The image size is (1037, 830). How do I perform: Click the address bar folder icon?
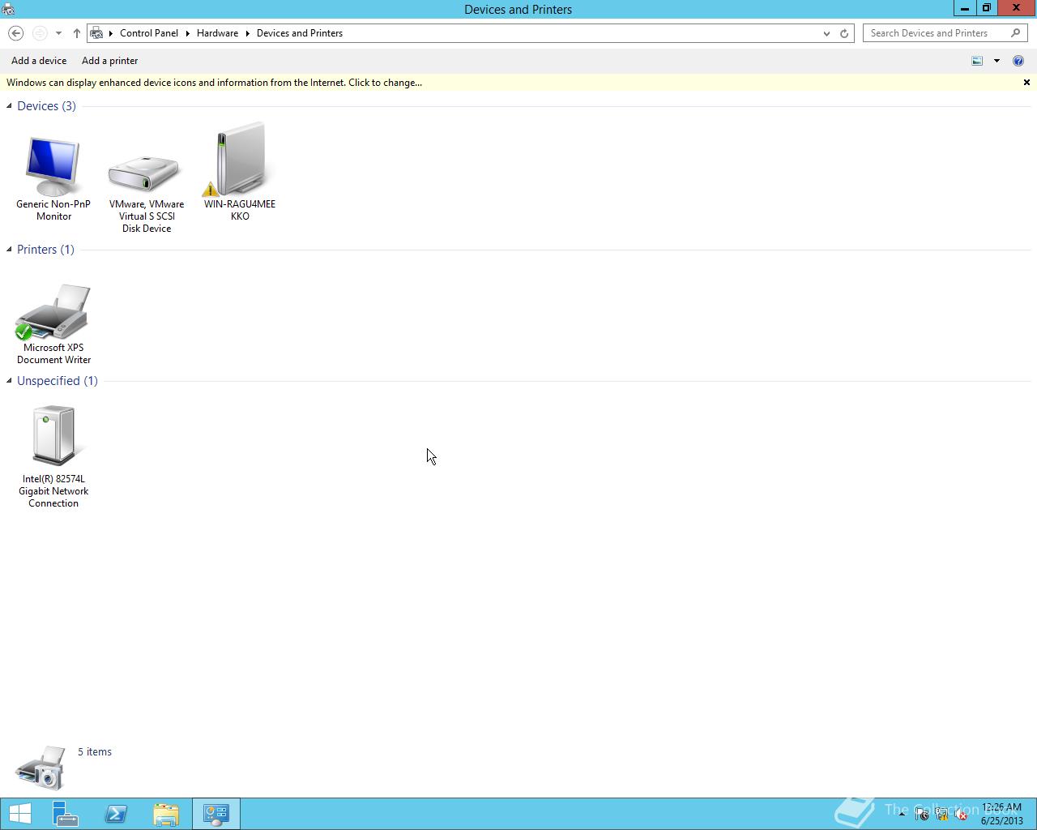point(96,33)
